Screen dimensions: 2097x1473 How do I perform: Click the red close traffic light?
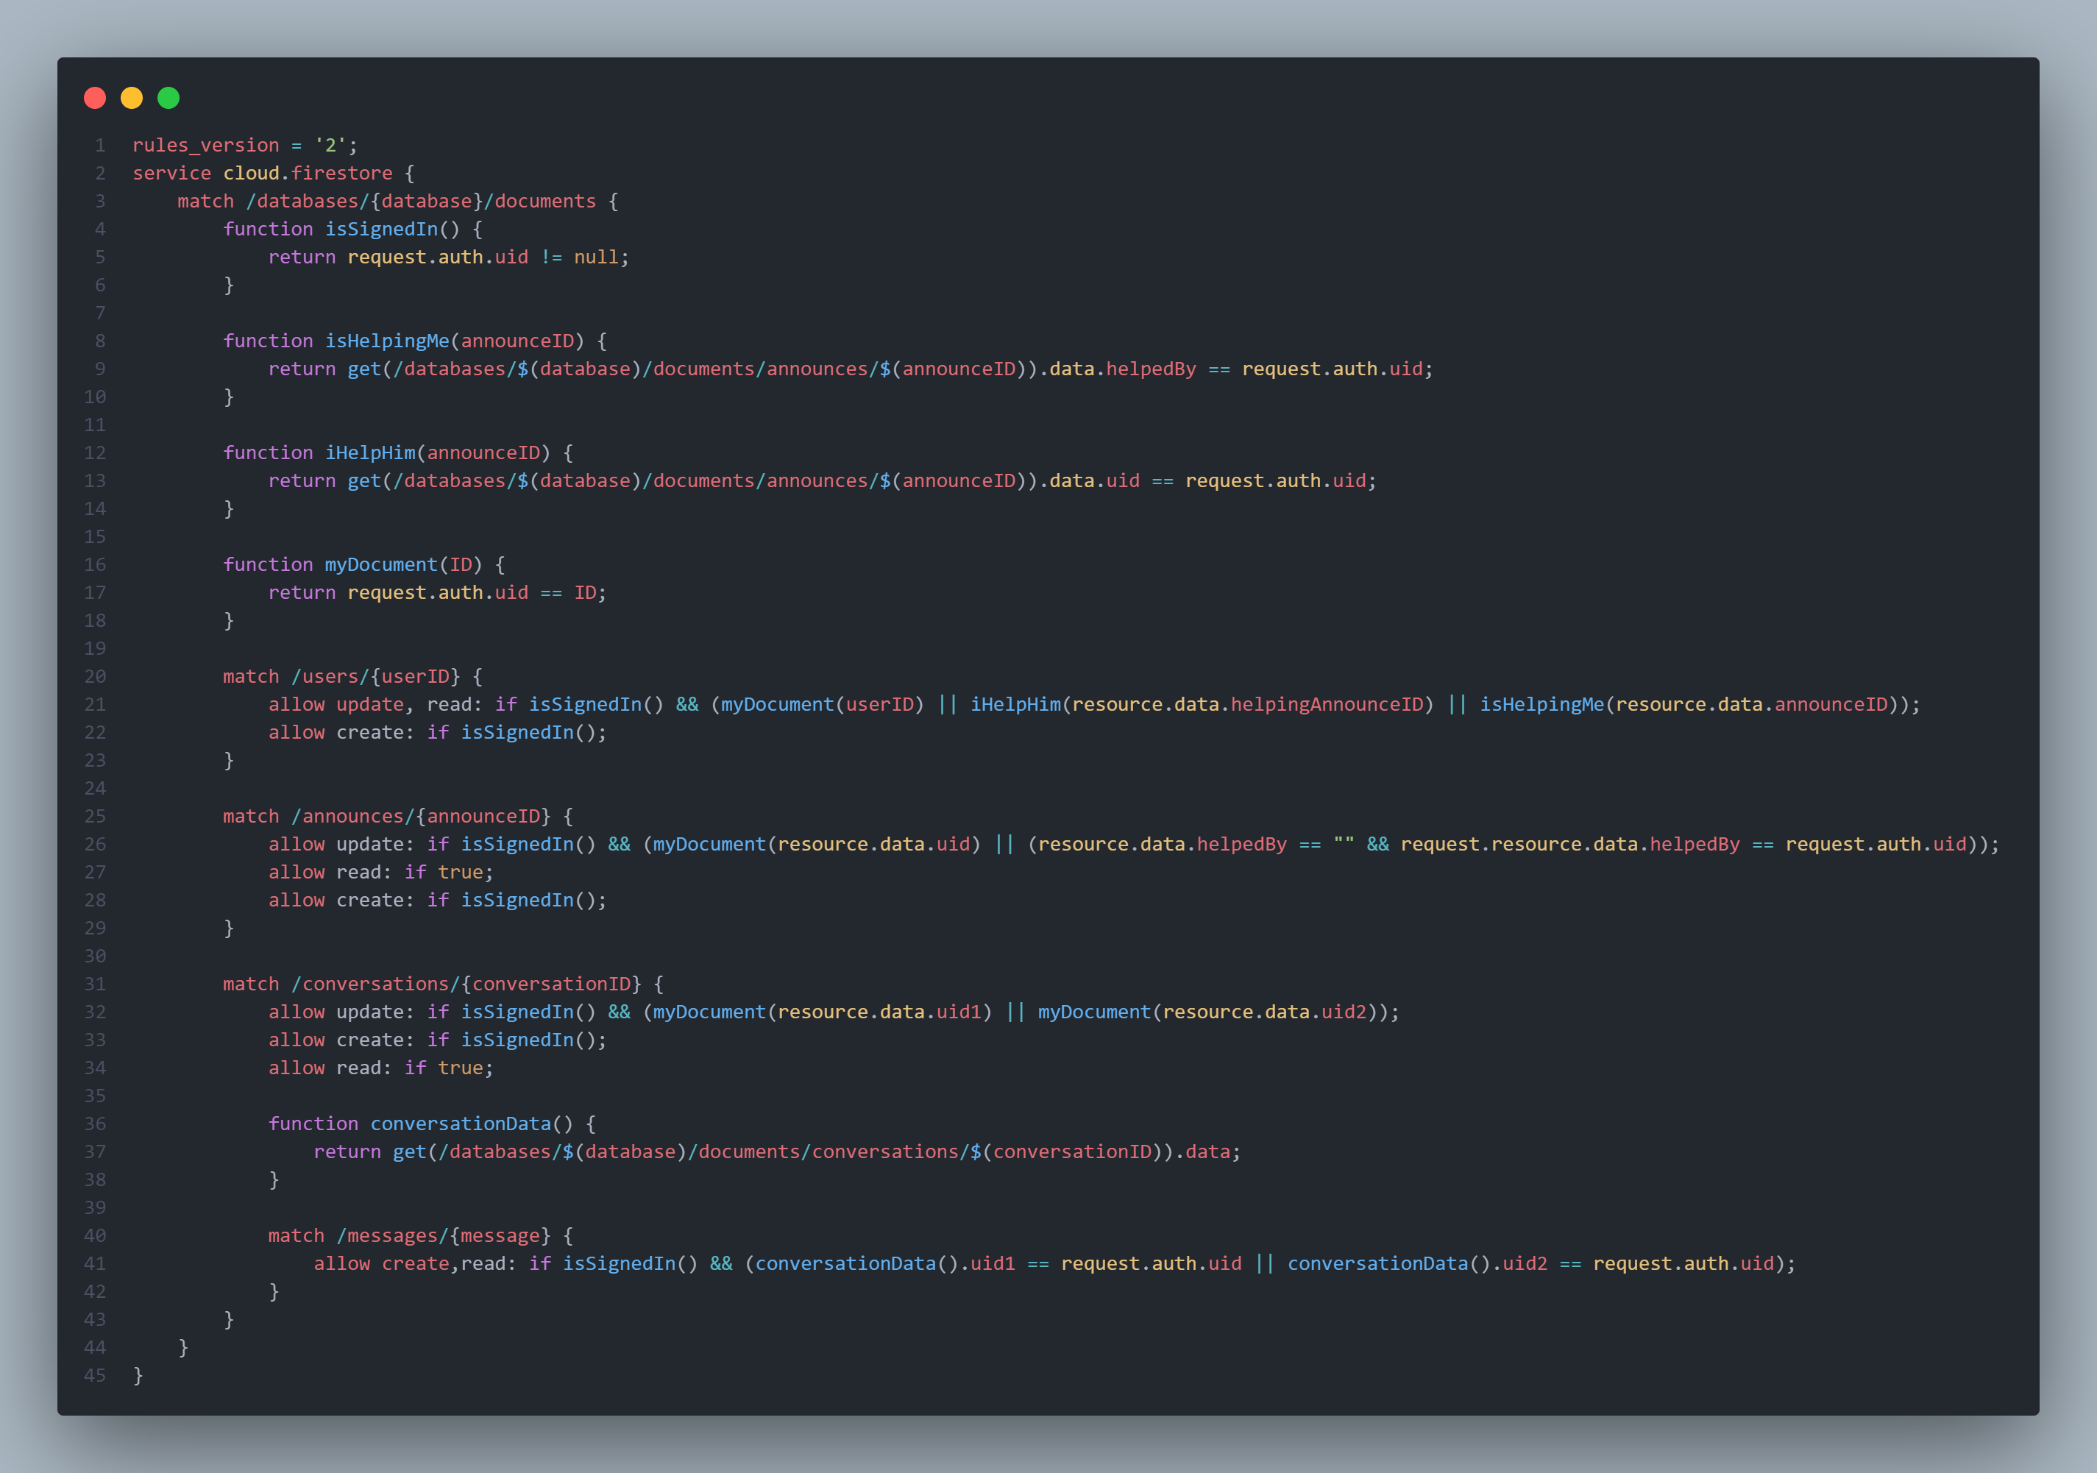(x=95, y=98)
